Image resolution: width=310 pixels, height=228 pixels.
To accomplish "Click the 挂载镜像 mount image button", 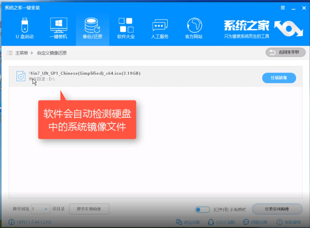I will tap(279, 78).
